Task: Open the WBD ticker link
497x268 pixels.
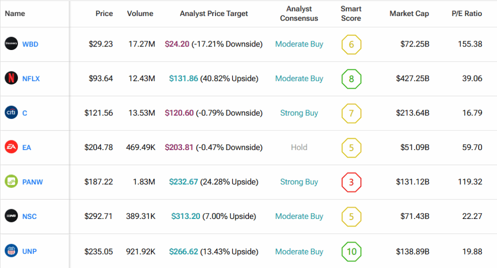Action: tap(30, 44)
